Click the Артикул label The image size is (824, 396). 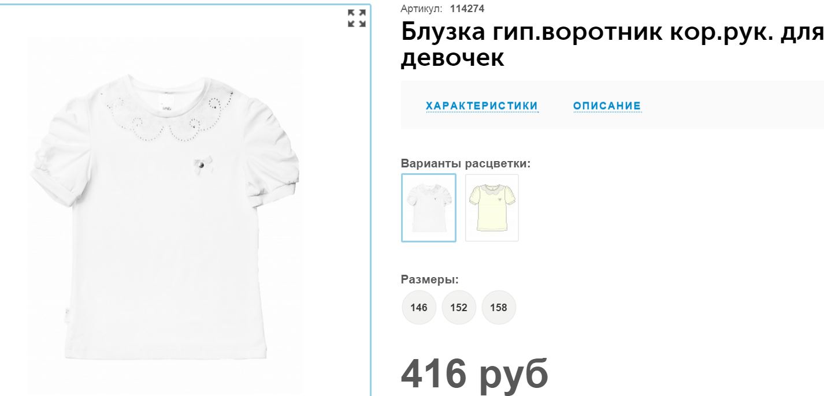point(421,9)
